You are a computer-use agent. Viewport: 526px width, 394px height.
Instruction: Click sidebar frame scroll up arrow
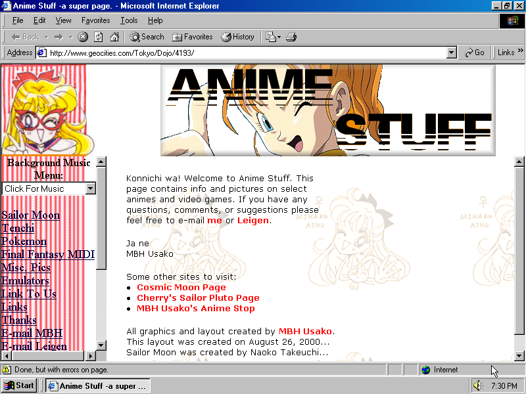101,162
